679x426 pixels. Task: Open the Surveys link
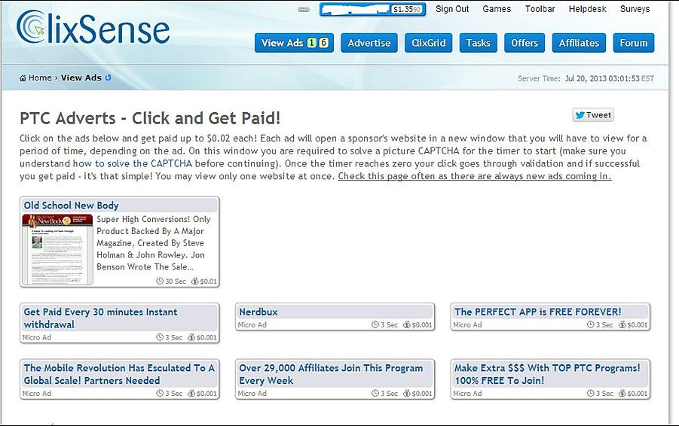click(x=635, y=8)
